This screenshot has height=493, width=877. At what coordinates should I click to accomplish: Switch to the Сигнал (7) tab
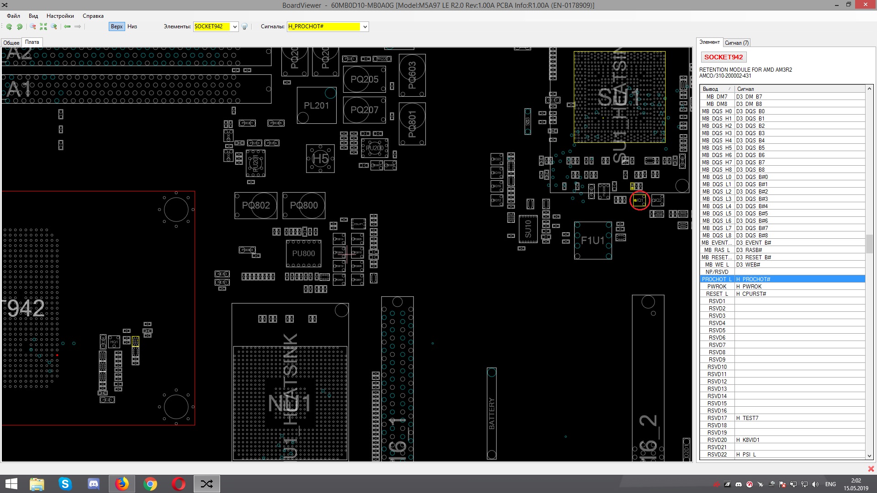coord(736,43)
